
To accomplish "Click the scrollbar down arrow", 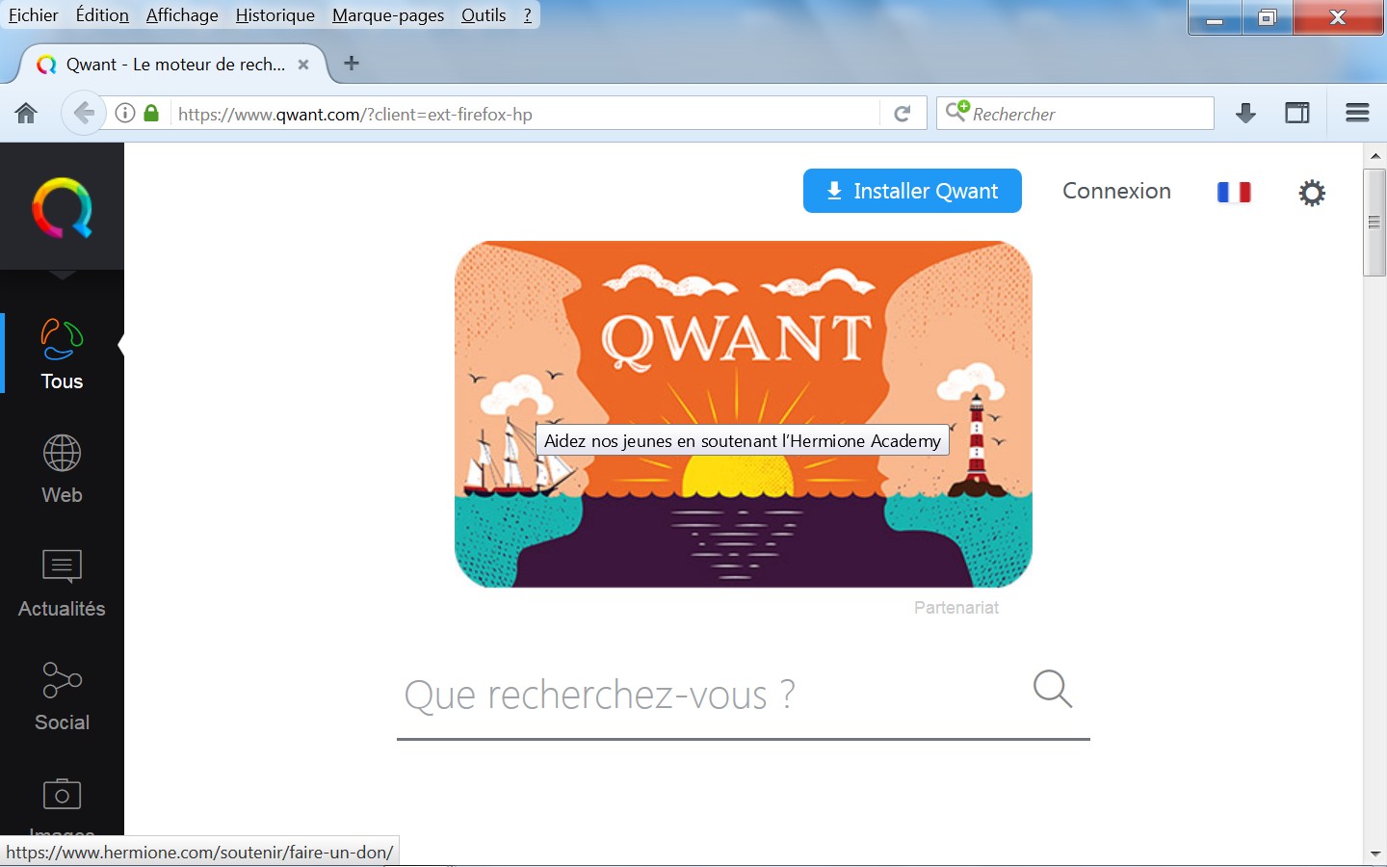I will click(x=1374, y=854).
